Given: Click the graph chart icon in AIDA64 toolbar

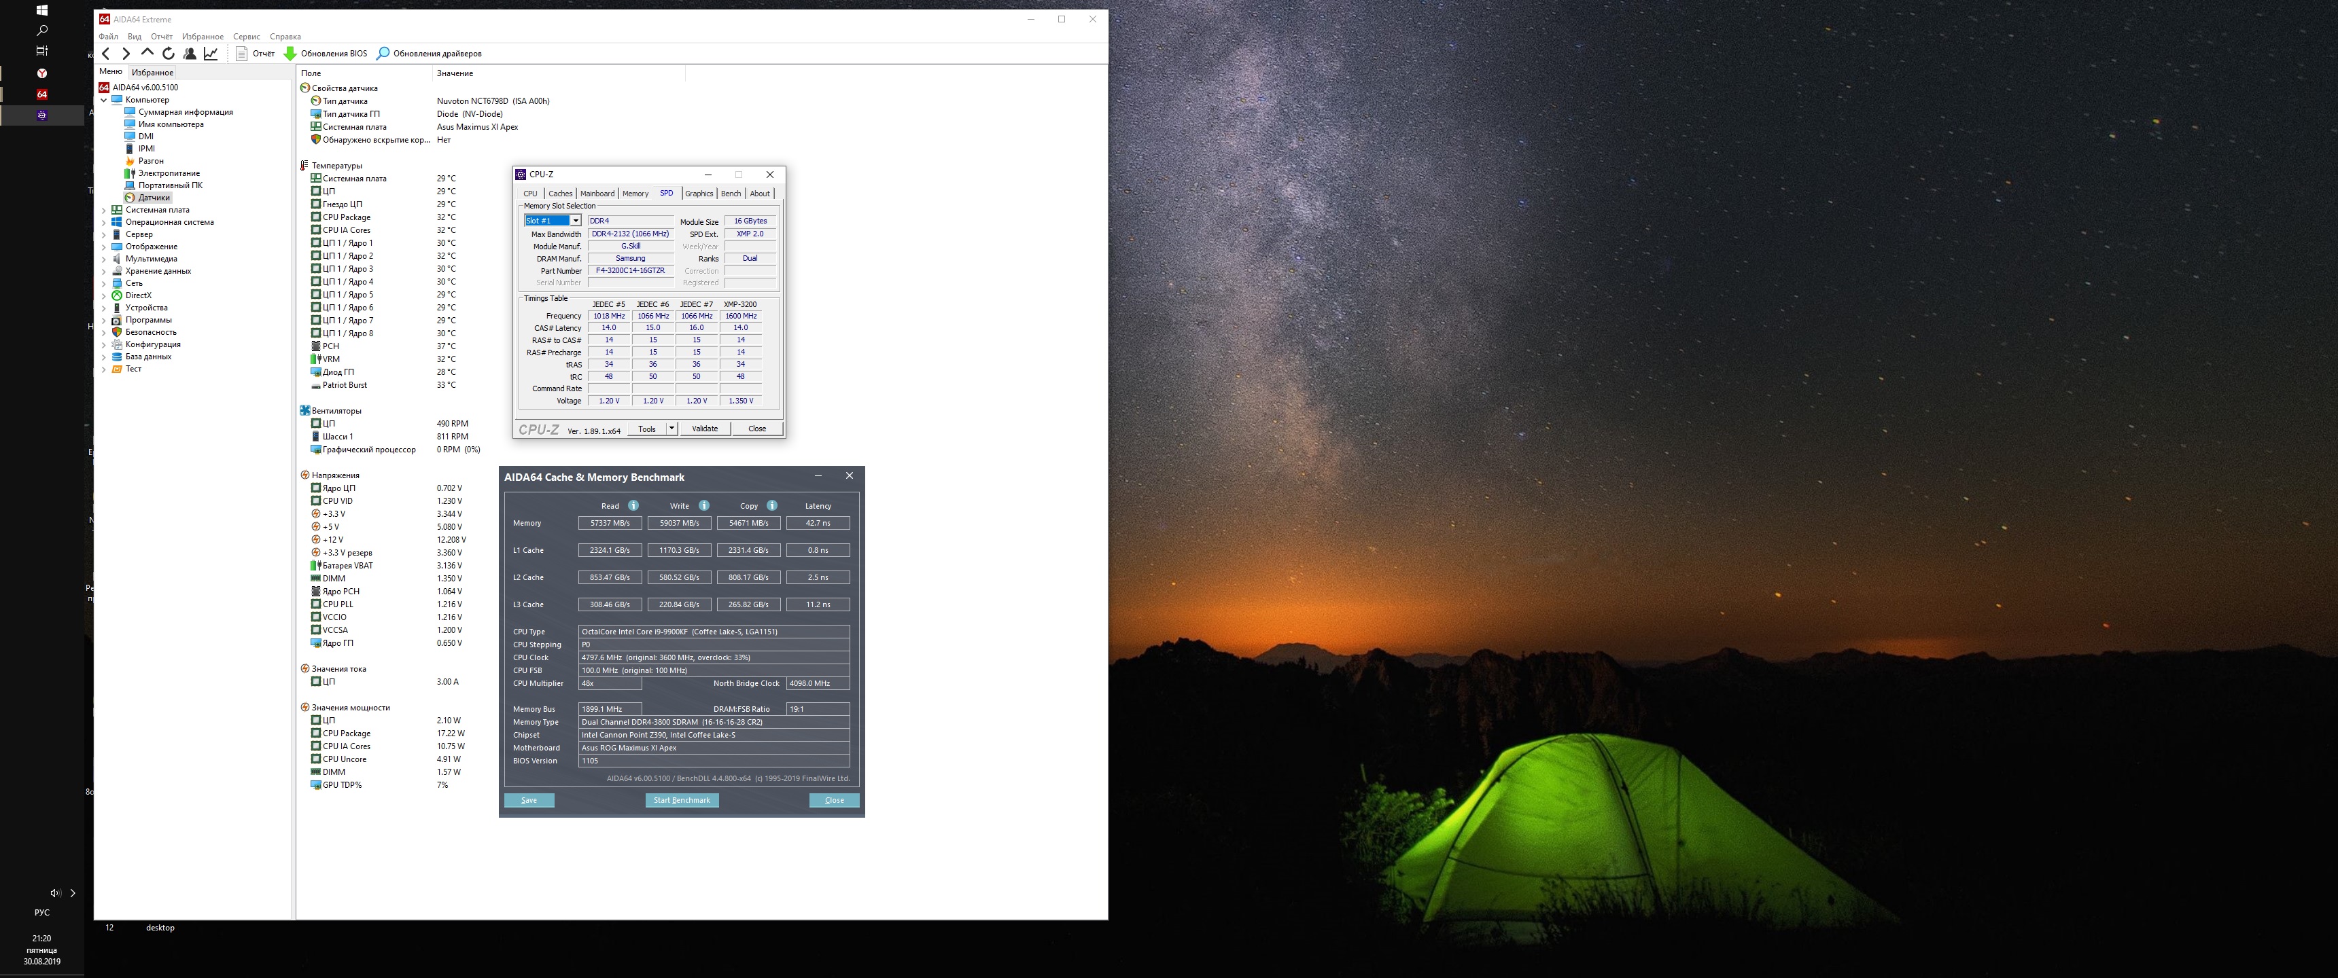Looking at the screenshot, I should pos(211,54).
